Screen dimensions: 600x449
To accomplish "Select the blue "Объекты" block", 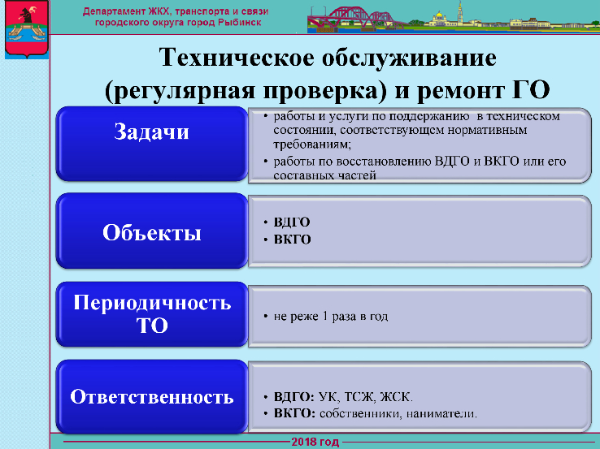I will coord(152,231).
